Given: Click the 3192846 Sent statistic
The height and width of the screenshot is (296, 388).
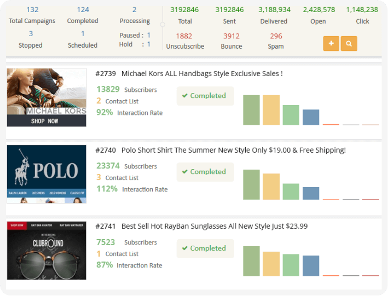Looking at the screenshot, I should 229,15.
